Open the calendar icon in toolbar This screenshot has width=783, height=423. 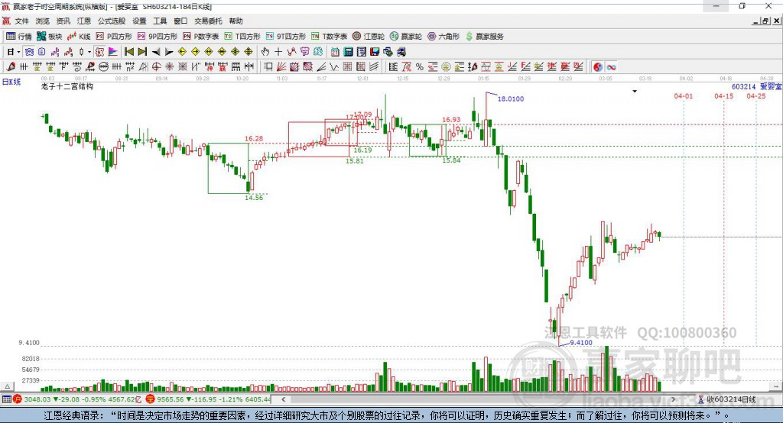pyautogui.click(x=335, y=52)
